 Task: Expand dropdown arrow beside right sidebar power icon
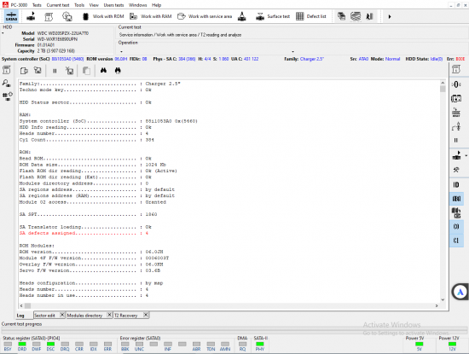[466, 155]
